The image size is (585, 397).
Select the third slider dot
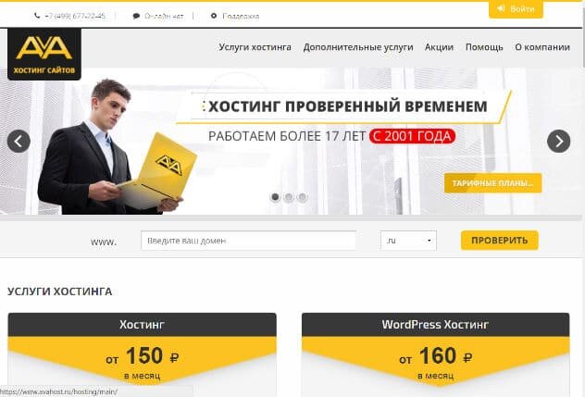click(x=302, y=196)
